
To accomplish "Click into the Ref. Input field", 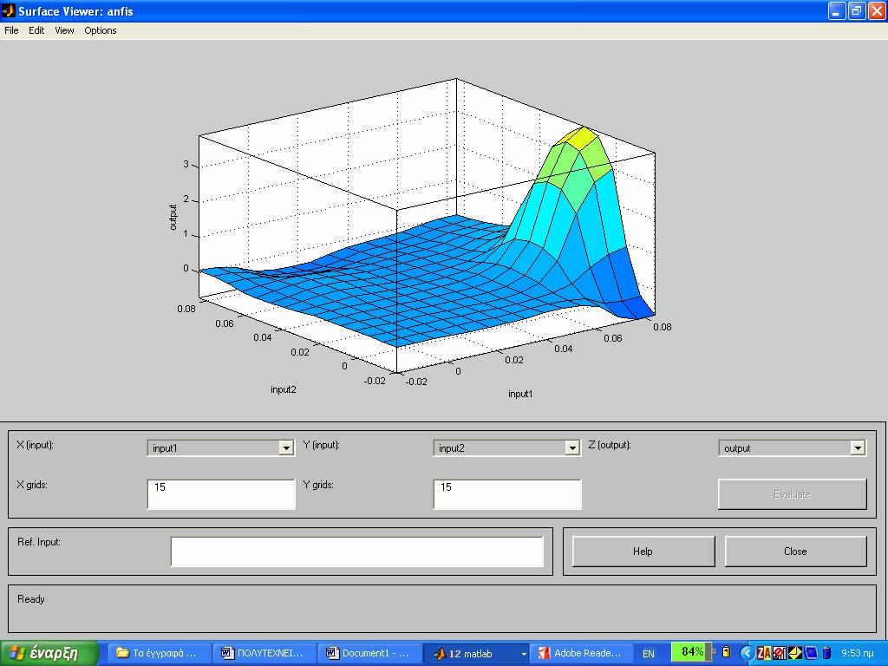I will point(356,552).
